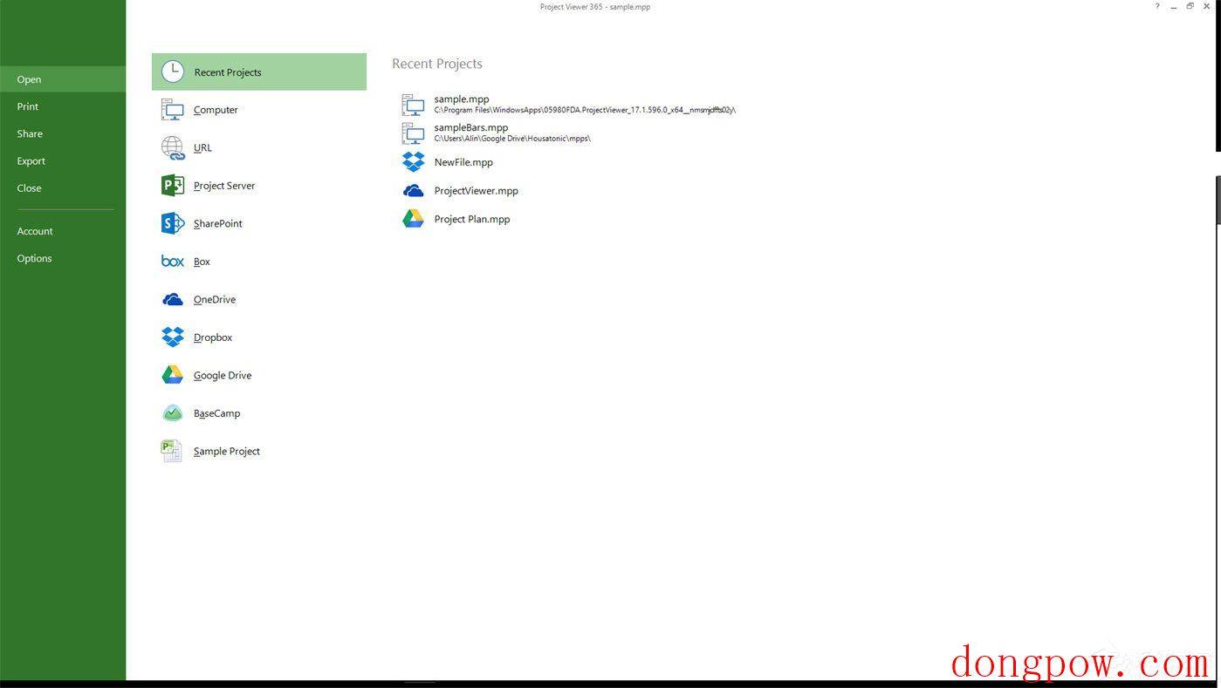
Task: Click the Box logo icon
Action: (173, 262)
